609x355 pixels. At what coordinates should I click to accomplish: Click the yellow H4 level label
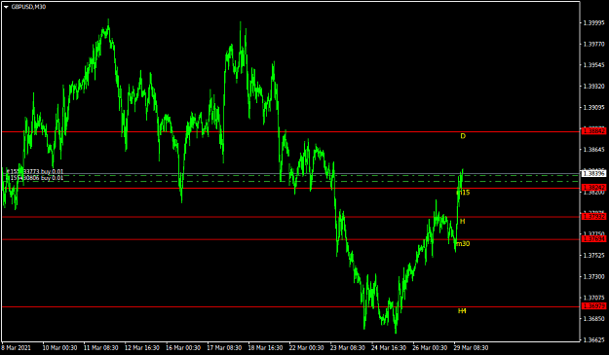click(x=462, y=311)
